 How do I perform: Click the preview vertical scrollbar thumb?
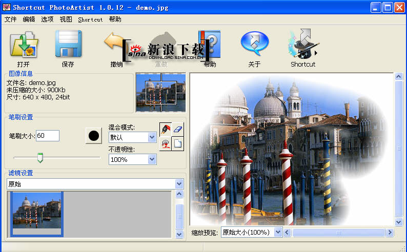(x=399, y=149)
